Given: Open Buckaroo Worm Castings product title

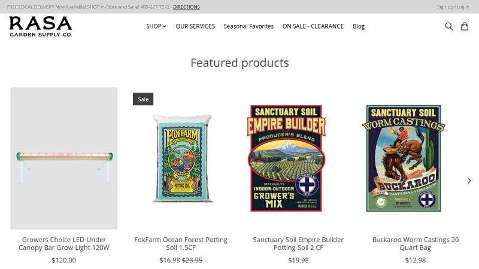Looking at the screenshot, I should coord(416,243).
